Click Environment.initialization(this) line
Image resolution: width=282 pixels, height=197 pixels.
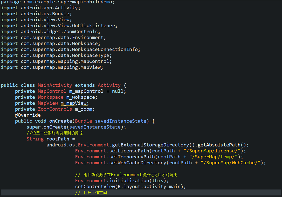(122, 180)
